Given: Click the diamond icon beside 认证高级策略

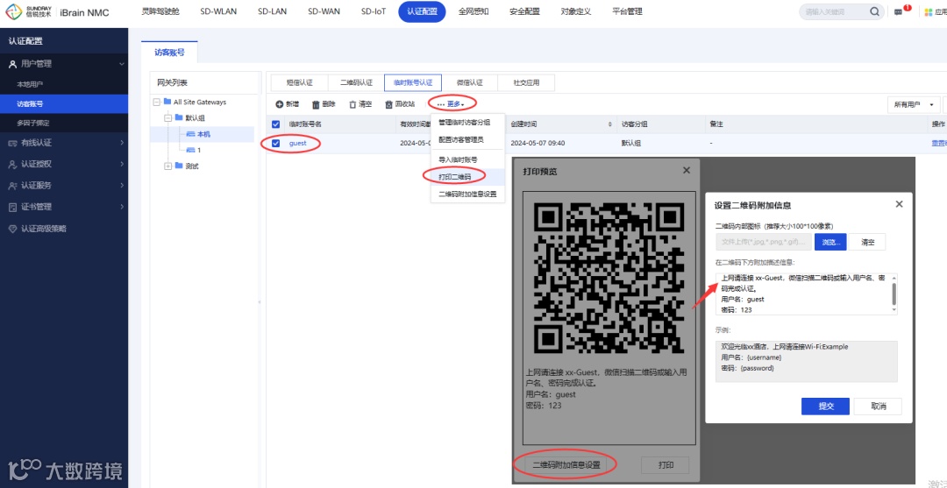Looking at the screenshot, I should pos(12,229).
